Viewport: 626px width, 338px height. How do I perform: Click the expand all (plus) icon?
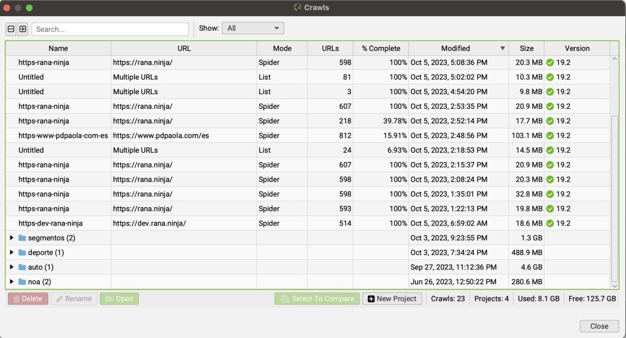23,29
